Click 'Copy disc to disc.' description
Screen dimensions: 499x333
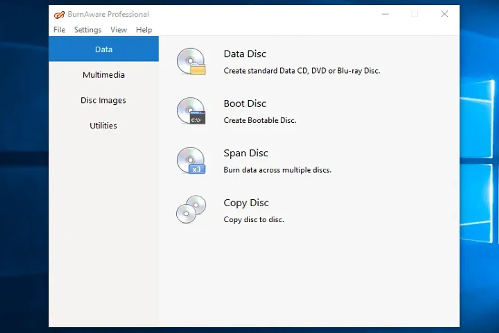pos(254,220)
